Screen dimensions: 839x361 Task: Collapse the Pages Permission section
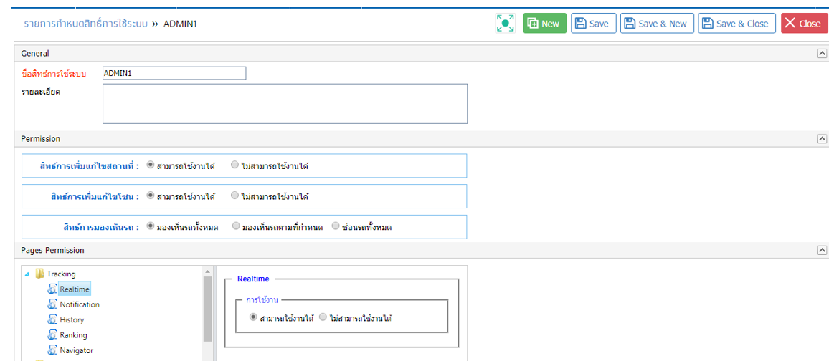(822, 250)
